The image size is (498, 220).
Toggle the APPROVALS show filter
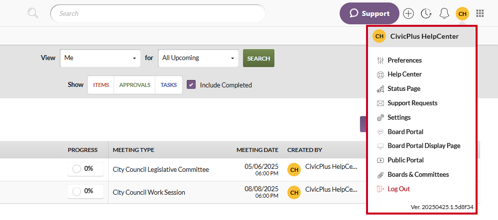coord(134,85)
